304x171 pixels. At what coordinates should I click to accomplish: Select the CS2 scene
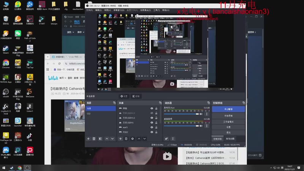(101, 114)
